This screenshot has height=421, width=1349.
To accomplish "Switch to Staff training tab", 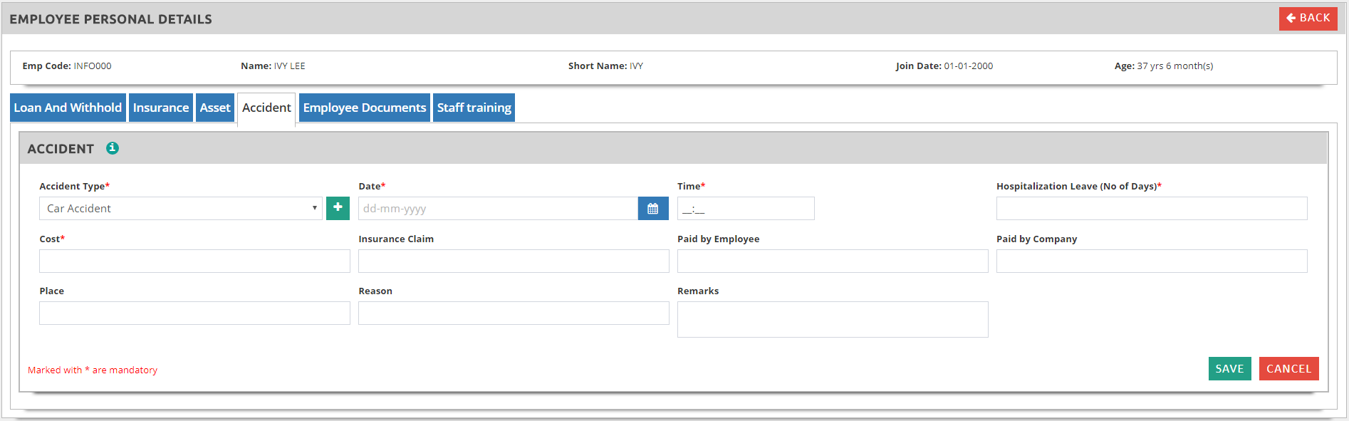I will (474, 108).
